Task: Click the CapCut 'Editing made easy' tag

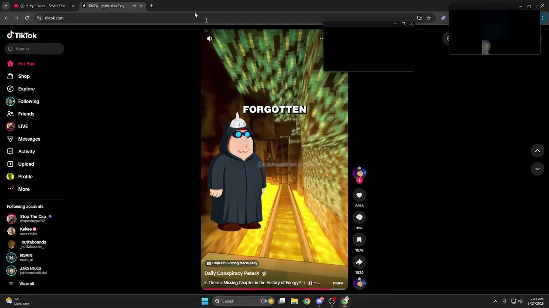Action: click(x=232, y=263)
